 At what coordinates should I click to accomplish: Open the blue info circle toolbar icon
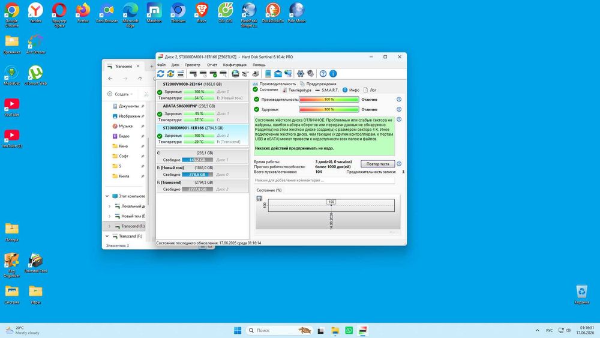pyautogui.click(x=333, y=73)
